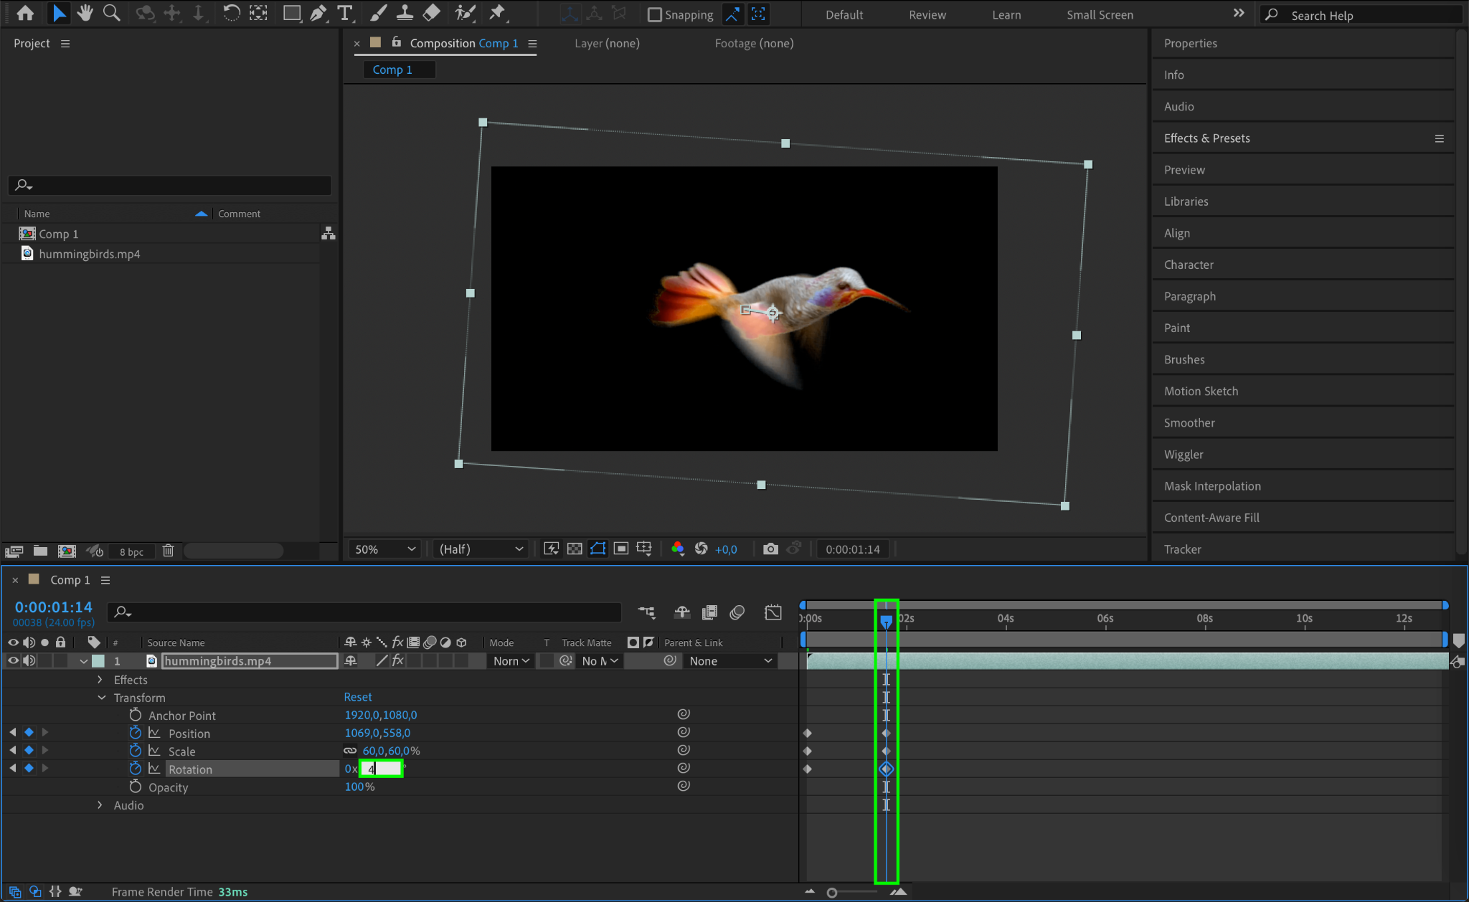Toggle the Rotation stopwatch
Screen dimensions: 1469x902
[135, 769]
